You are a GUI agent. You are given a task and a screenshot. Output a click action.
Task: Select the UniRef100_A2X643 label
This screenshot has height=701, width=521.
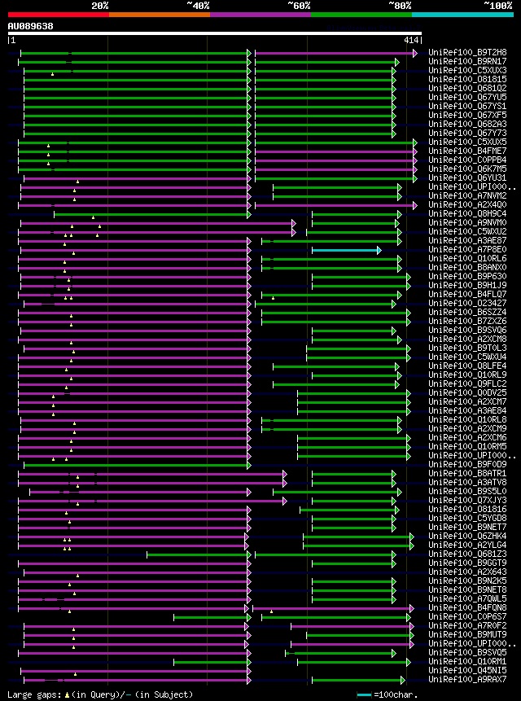click(x=467, y=571)
